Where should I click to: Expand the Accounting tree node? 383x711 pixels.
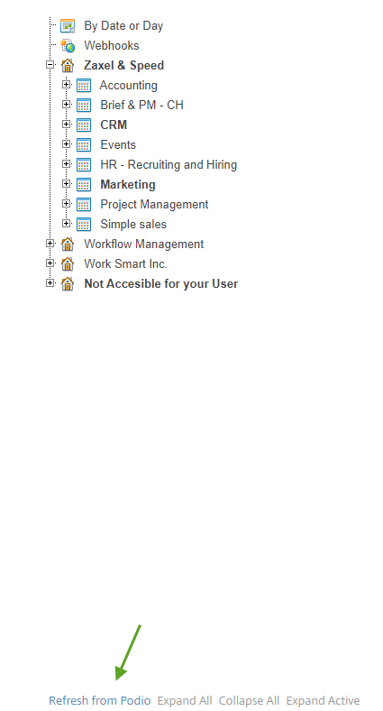[67, 84]
